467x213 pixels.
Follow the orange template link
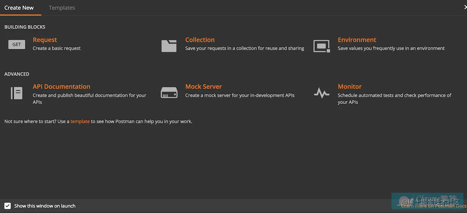80,121
